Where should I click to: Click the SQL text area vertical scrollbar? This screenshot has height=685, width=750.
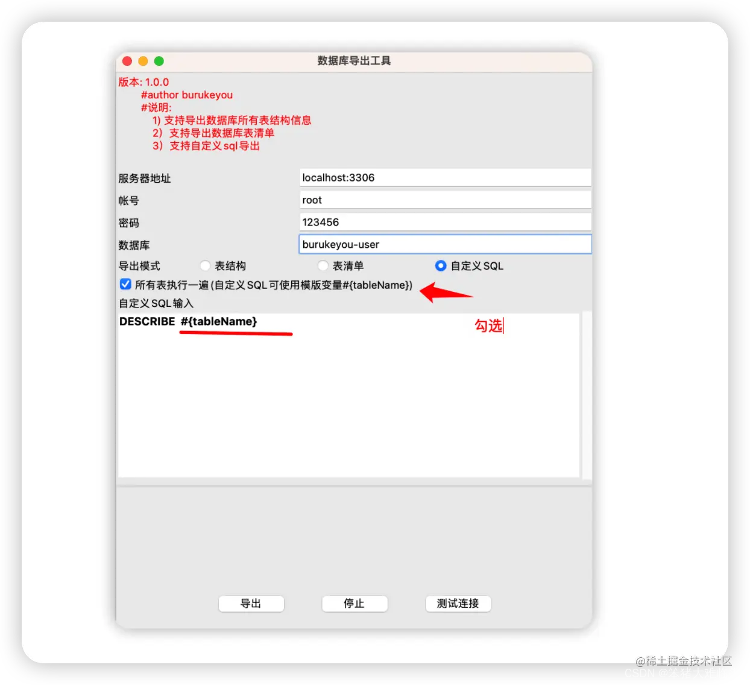pyautogui.click(x=587, y=395)
